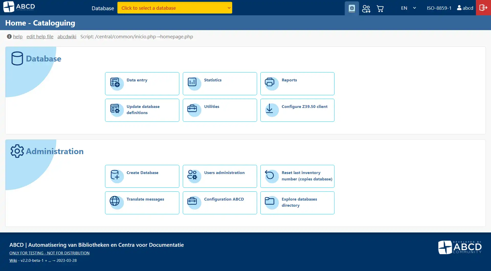Screen dimensions: 491x271
Task: Open the Translate messages label
Action: pyautogui.click(x=145, y=199)
